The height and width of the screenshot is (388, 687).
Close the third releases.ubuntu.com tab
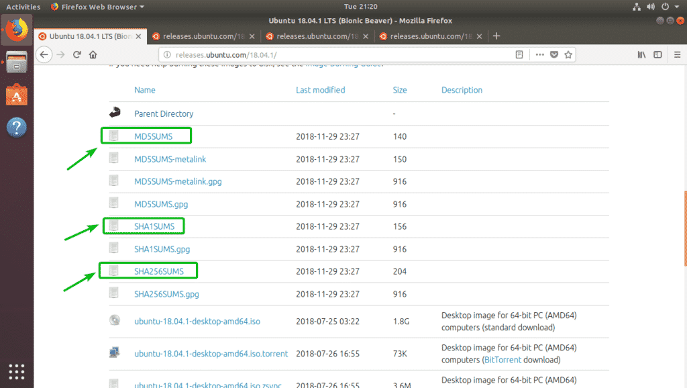pyautogui.click(x=366, y=36)
